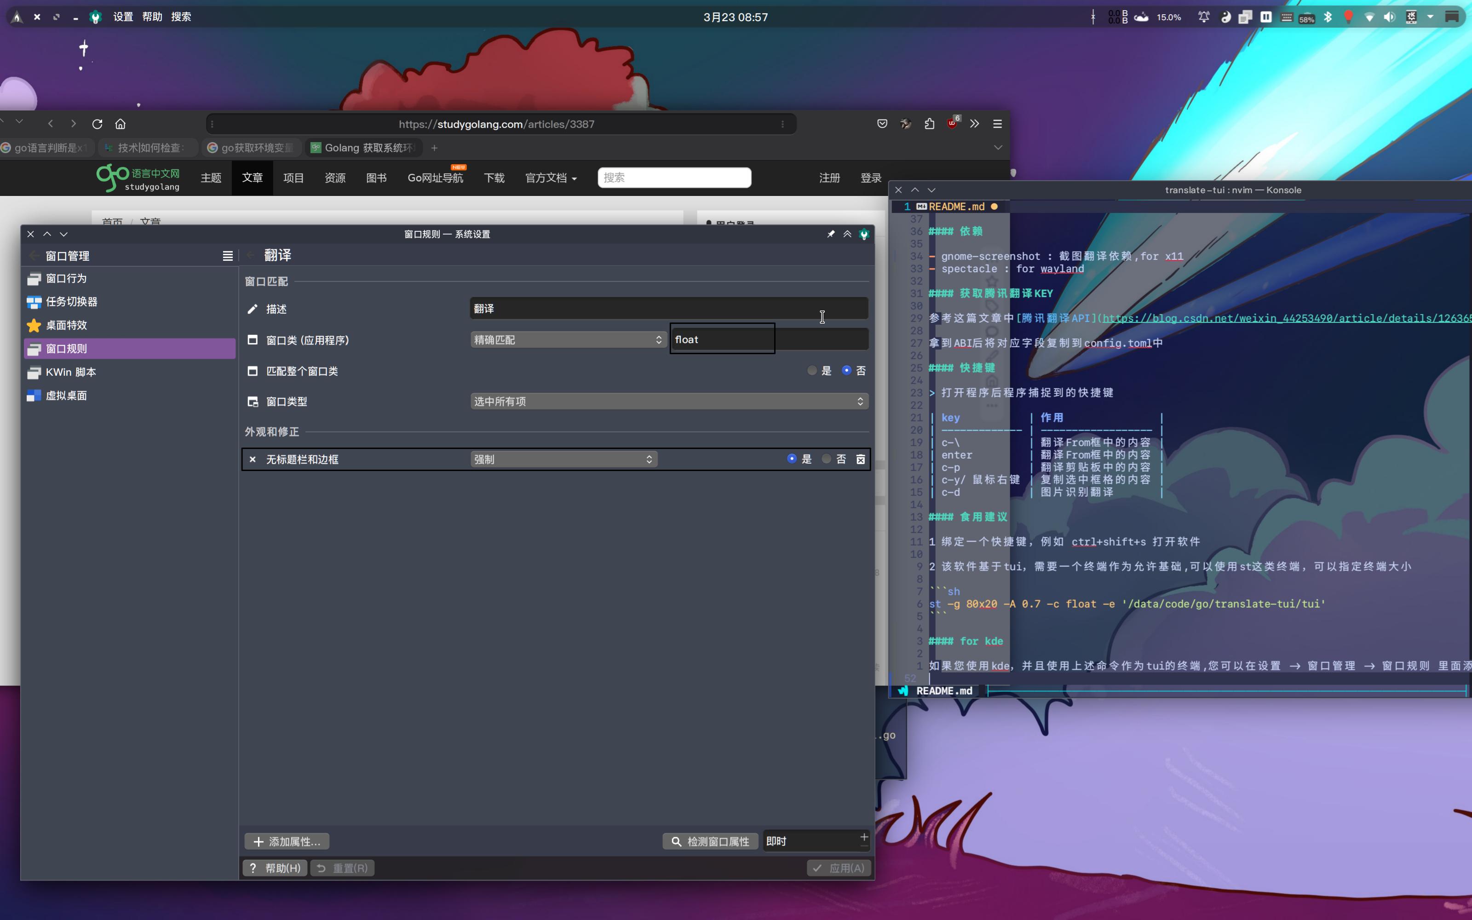Open browser extensions puzzle icon
This screenshot has height=920, width=1472.
coord(929,124)
